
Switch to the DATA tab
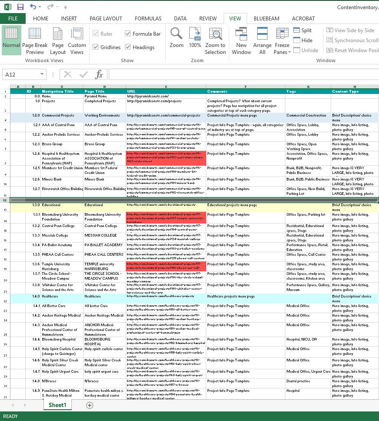pos(180,19)
